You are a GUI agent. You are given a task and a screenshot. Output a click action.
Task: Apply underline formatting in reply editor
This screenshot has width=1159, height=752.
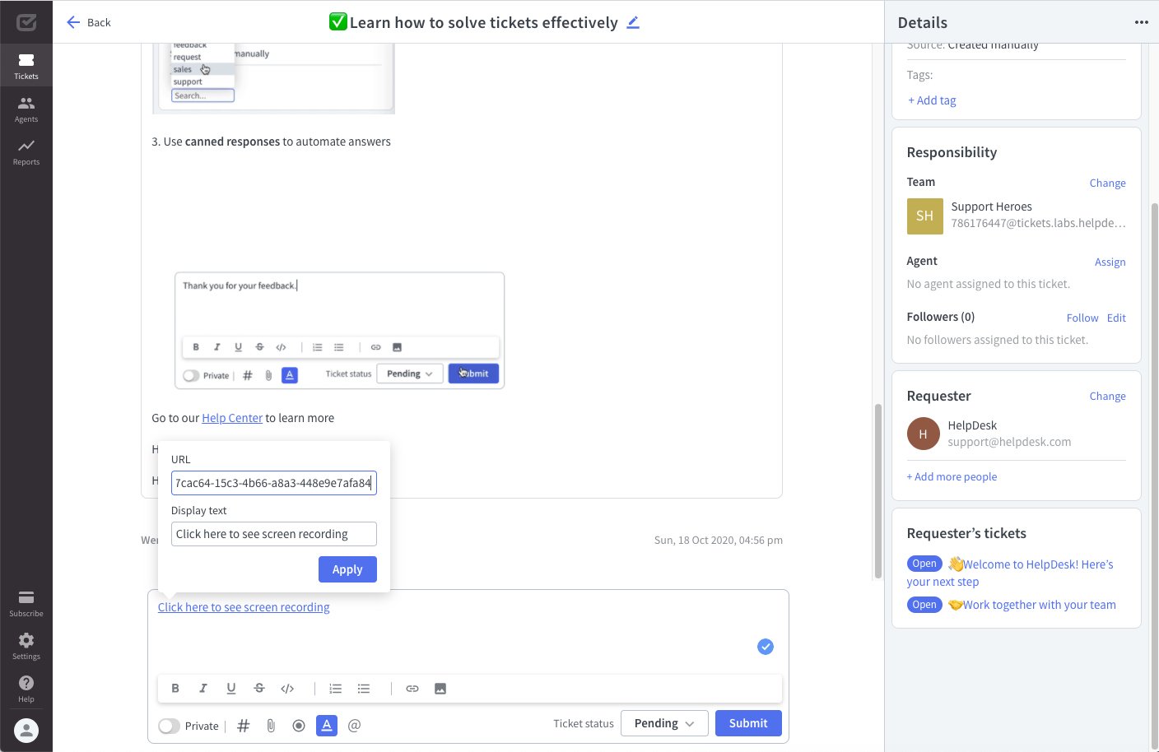pos(231,689)
